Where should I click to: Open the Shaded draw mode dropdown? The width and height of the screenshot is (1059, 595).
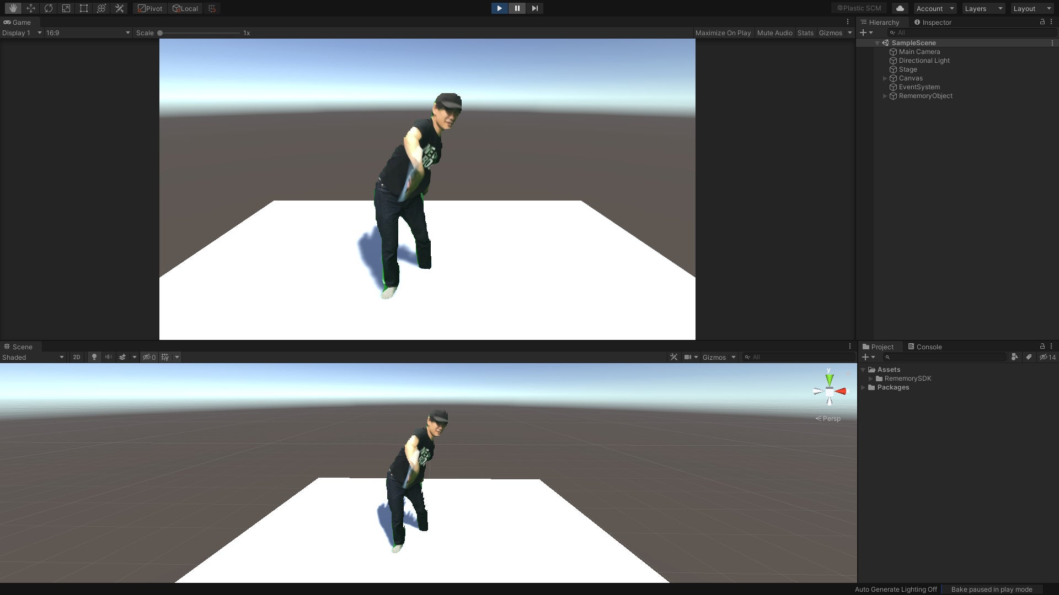pyautogui.click(x=33, y=357)
